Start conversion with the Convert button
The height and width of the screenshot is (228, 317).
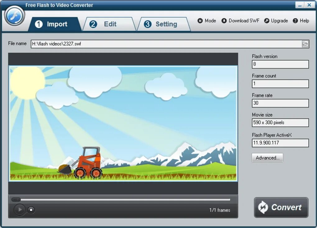click(x=281, y=208)
